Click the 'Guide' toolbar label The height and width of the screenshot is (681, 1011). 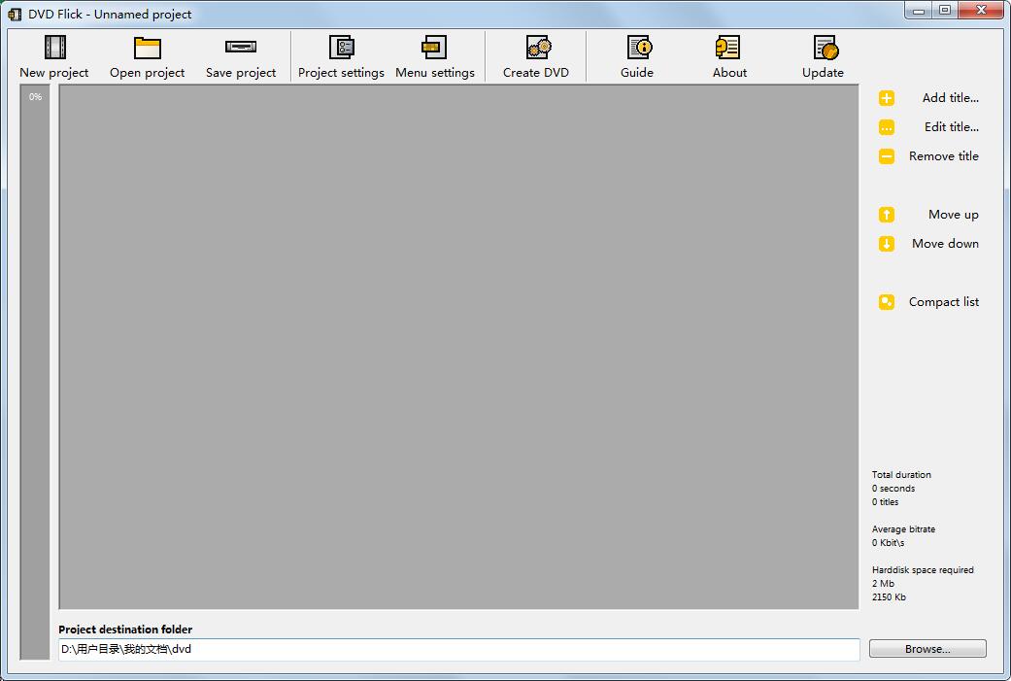[x=637, y=73]
